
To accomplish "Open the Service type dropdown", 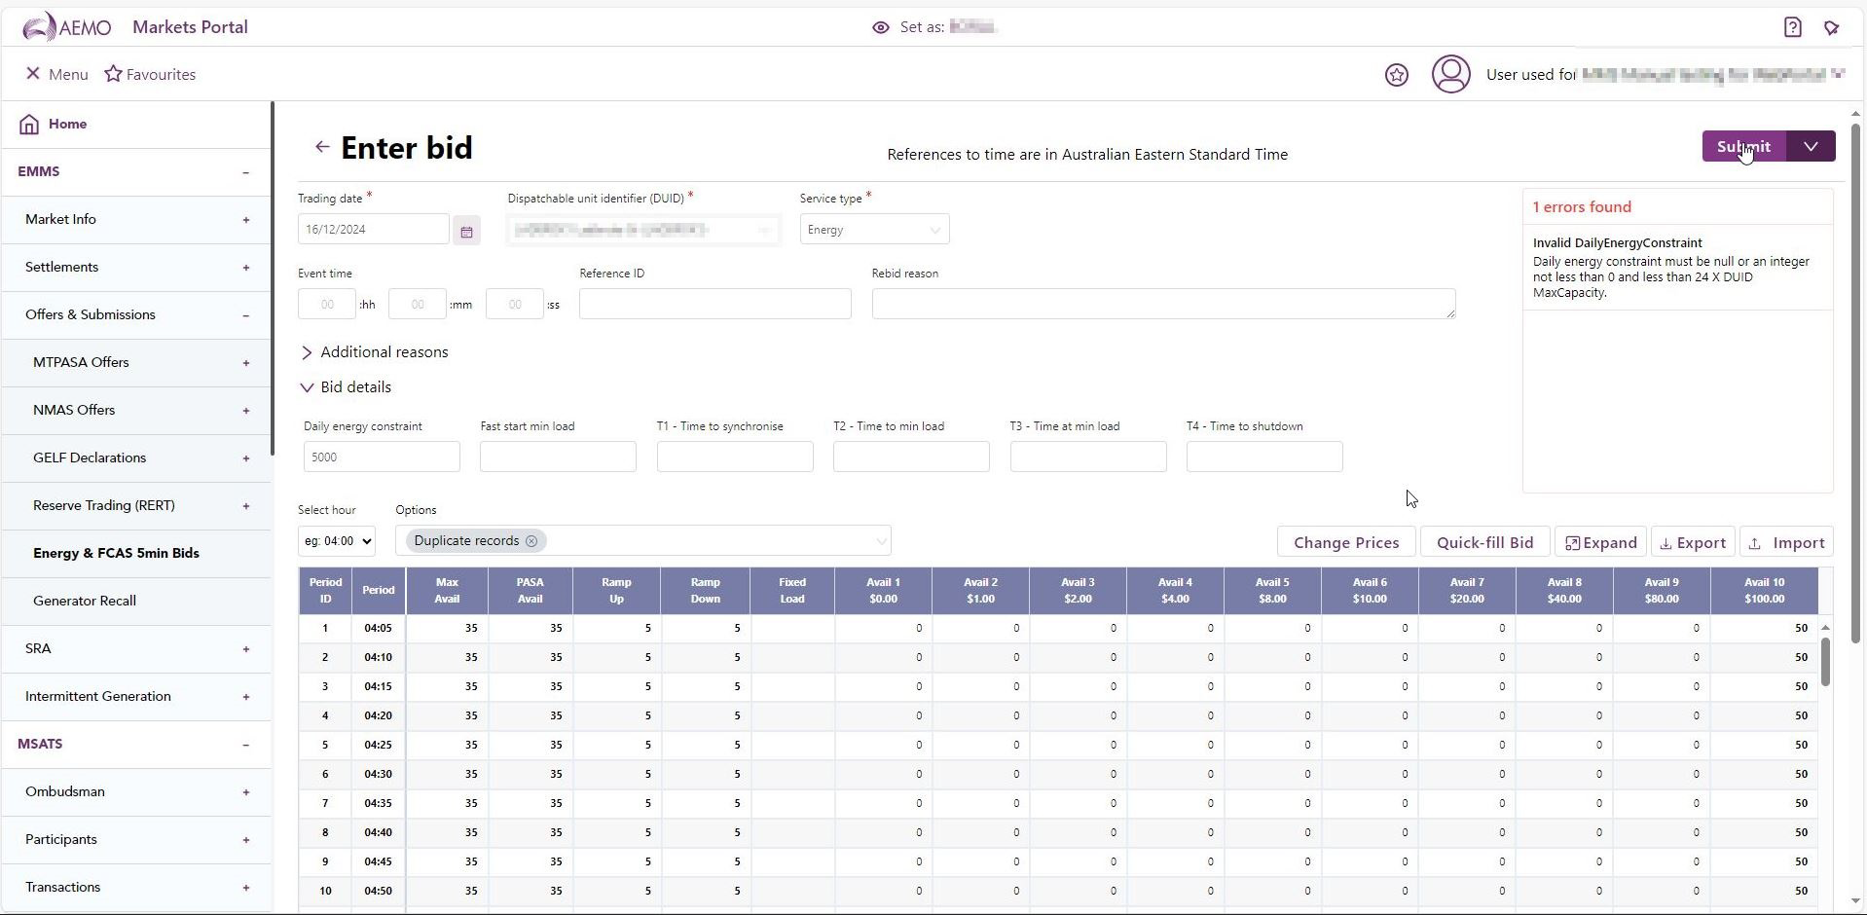I will (873, 230).
